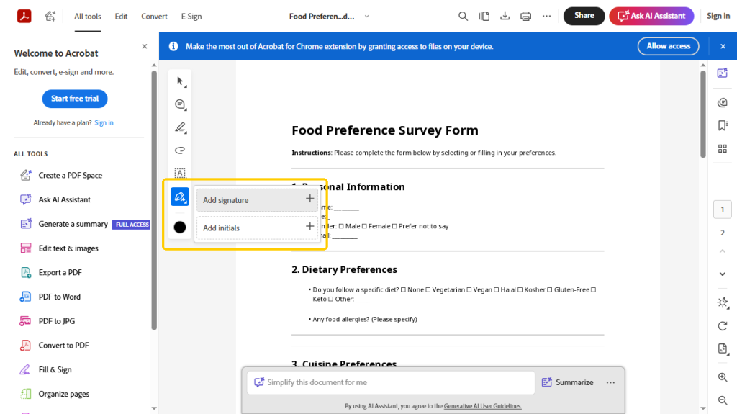Open the view pages icon in top bar
The image size is (737, 414).
point(484,16)
